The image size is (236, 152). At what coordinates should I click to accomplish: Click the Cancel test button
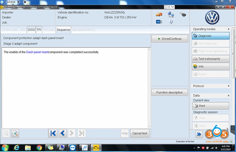pyautogui.click(x=140, y=133)
